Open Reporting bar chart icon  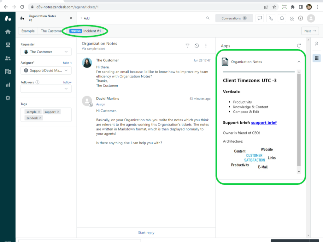pos(8,85)
